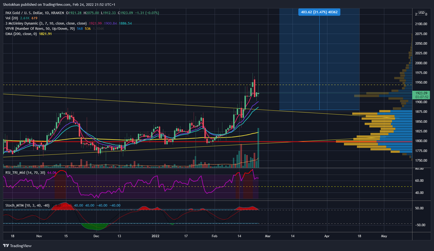Click the VPVR indicator legend

click(x=40, y=29)
